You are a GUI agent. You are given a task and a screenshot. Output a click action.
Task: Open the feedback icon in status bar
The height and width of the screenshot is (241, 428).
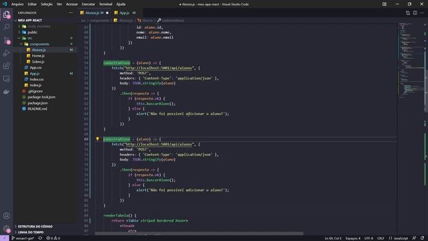[415, 238]
